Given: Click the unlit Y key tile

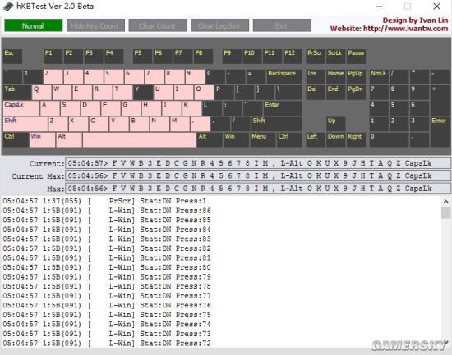Looking at the screenshot, I should pyautogui.click(x=143, y=93).
